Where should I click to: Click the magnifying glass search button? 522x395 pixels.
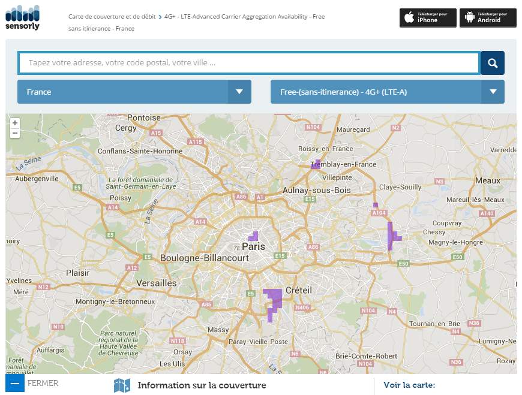pos(492,63)
